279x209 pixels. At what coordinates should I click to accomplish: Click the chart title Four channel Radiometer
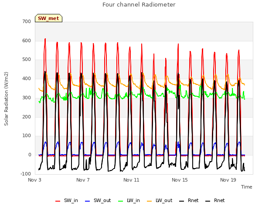coord(139,5)
